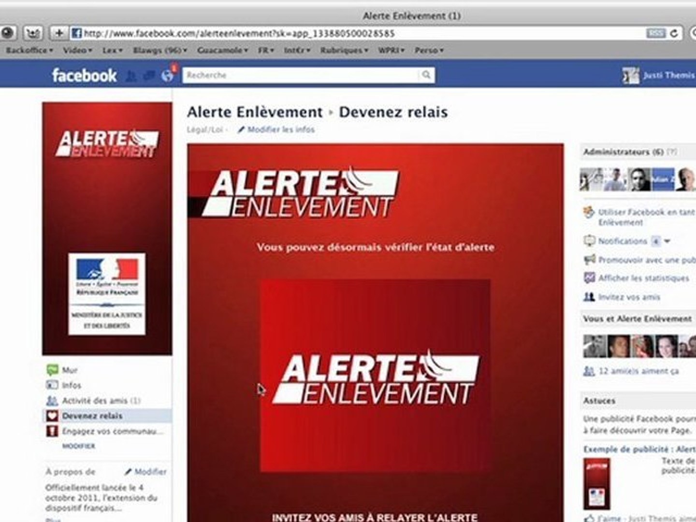The width and height of the screenshot is (696, 522).
Task: Click the plus add-bookmark button
Action: click(58, 33)
